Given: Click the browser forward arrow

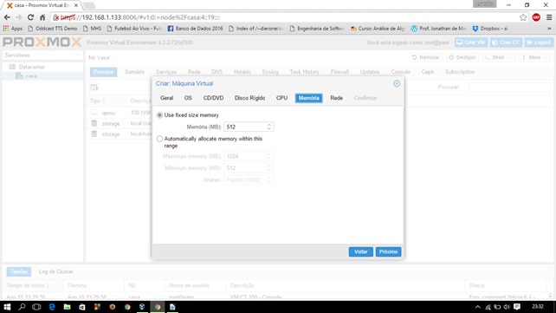Looking at the screenshot, I should tap(19, 17).
